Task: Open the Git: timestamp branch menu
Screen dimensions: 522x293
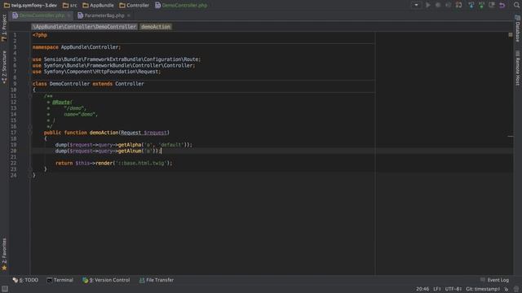Action: (x=483, y=289)
